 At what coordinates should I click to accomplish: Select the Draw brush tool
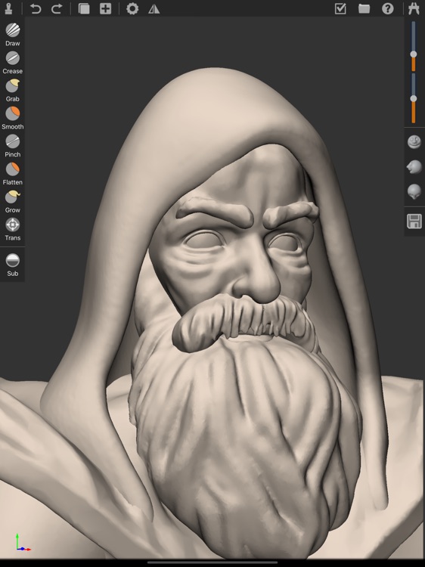click(12, 34)
